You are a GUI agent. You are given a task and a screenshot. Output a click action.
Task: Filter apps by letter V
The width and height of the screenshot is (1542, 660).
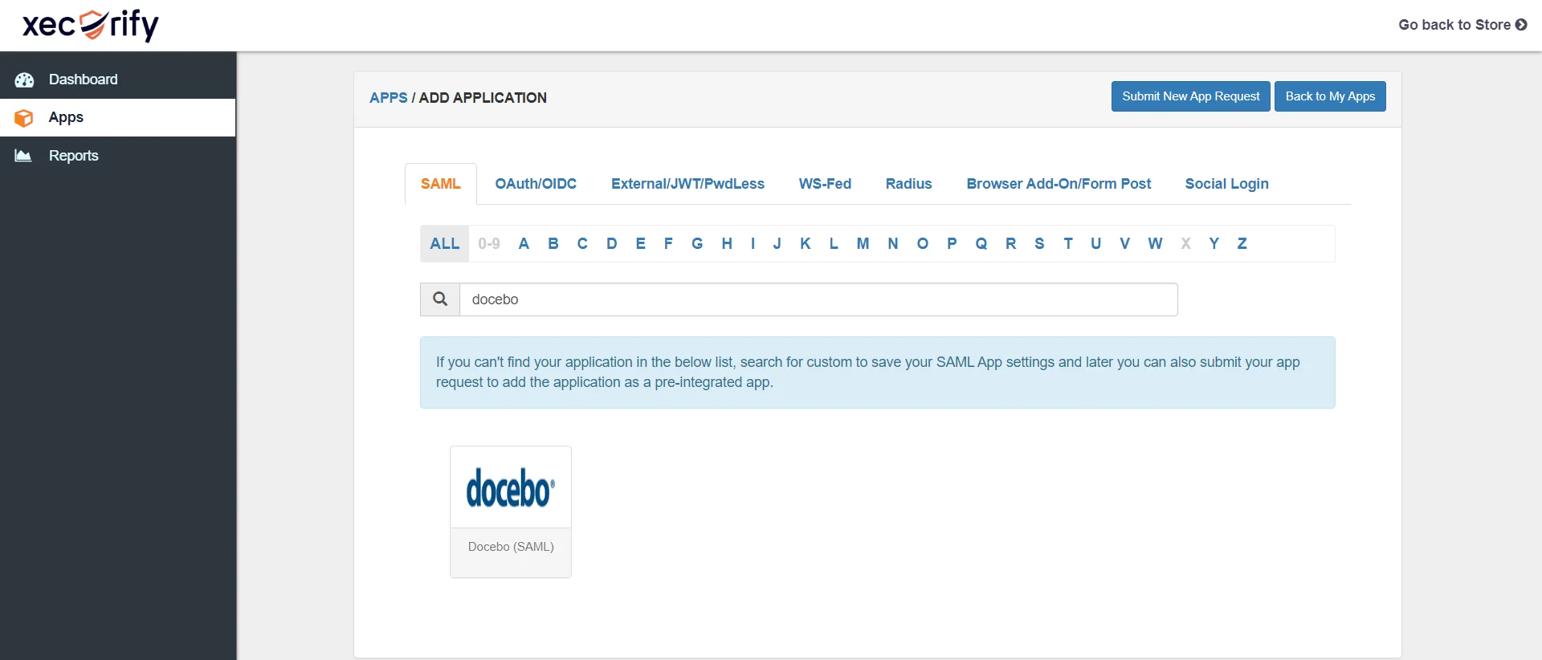point(1124,244)
